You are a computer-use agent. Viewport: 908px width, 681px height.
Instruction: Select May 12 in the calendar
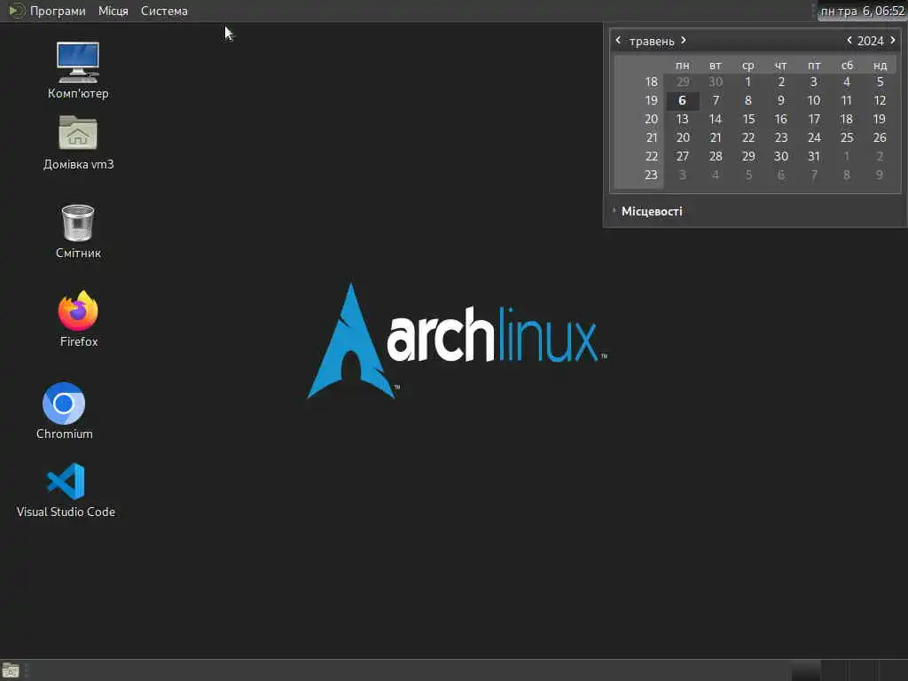880,101
